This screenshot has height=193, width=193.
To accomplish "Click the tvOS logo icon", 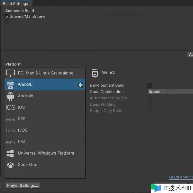I will tap(10, 130).
